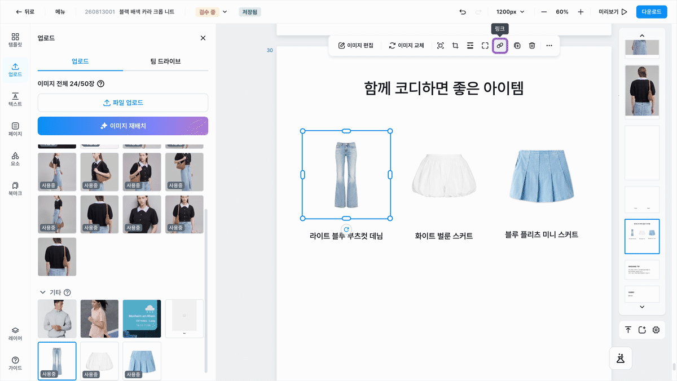
Task: Open the 메뉴 menu
Action: coord(60,12)
